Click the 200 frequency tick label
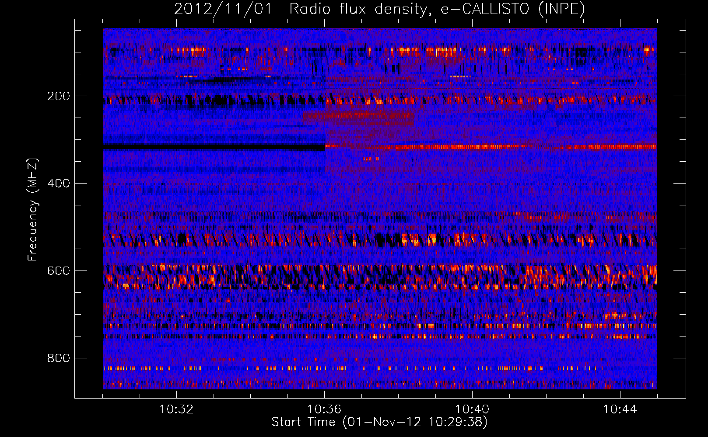Image resolution: width=708 pixels, height=437 pixels. 59,96
